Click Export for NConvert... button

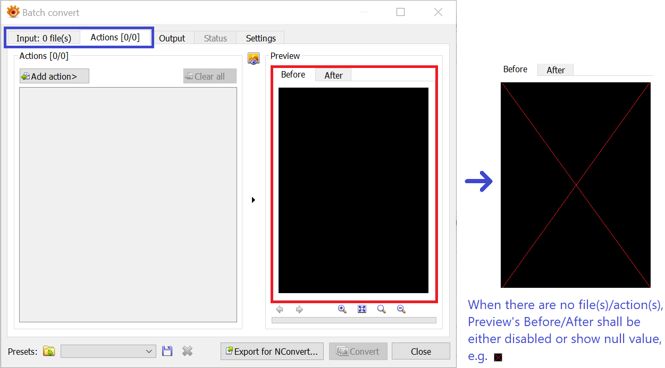pos(272,352)
